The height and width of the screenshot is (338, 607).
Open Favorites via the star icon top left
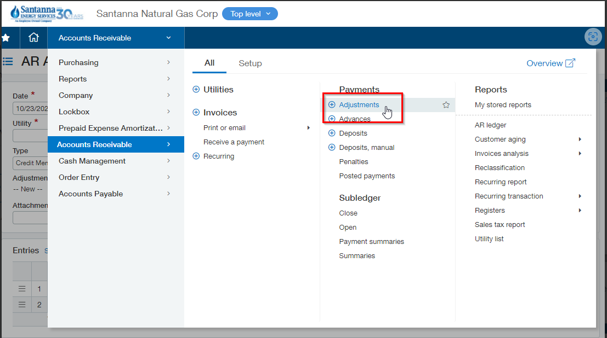(7, 38)
